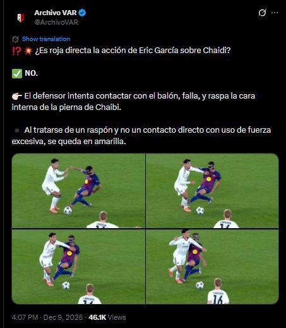Open the bottom-right photo with number 16
This screenshot has height=328, width=286.
point(212,267)
